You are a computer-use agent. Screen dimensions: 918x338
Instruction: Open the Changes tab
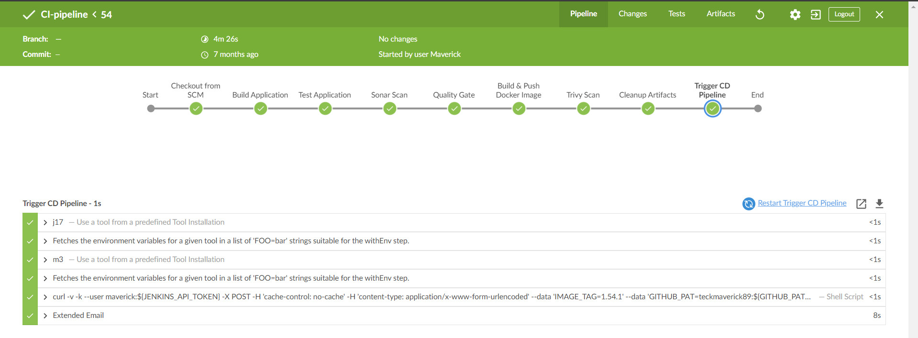[x=632, y=14]
